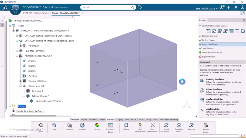Go to Measure and Simulate step
This screenshot has width=246, height=138.
[212, 52]
